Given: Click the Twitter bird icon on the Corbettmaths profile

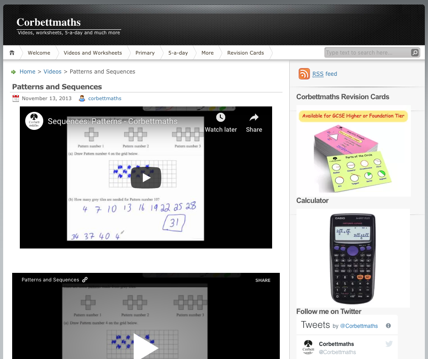Looking at the screenshot, I should pyautogui.click(x=389, y=344).
